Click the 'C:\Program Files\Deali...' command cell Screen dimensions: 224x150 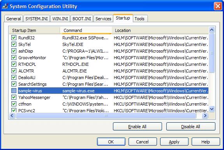point(85,78)
